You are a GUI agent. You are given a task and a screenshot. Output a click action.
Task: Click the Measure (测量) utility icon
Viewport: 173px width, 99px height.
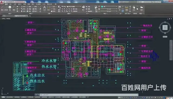click(x=127, y=8)
